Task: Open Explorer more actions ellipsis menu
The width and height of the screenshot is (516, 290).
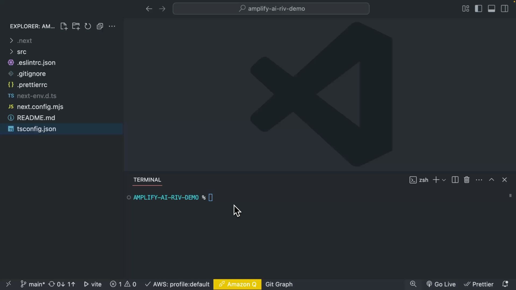Action: click(x=112, y=26)
